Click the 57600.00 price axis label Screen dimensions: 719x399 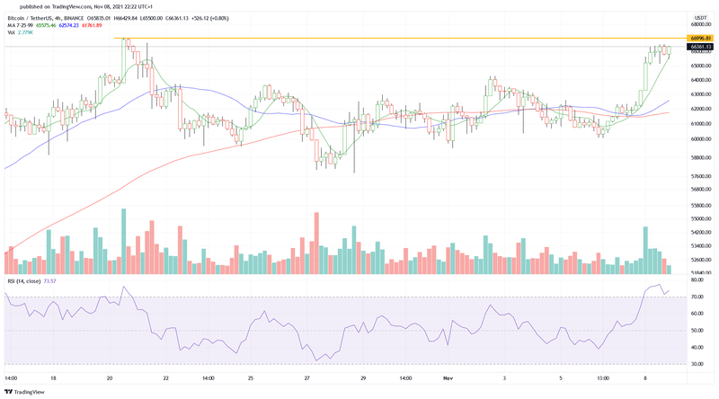click(x=701, y=176)
